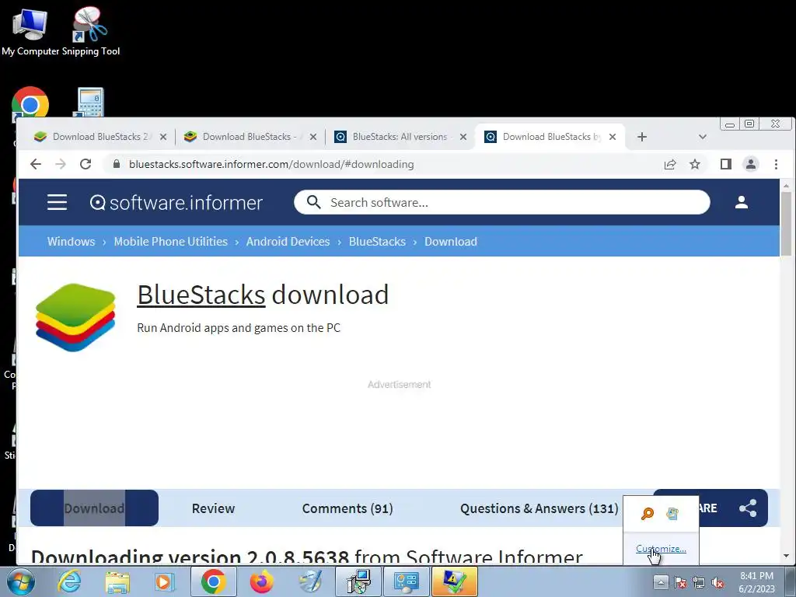Open Windows Media Player from taskbar
Viewport: 796px width, 597px height.
tap(165, 581)
